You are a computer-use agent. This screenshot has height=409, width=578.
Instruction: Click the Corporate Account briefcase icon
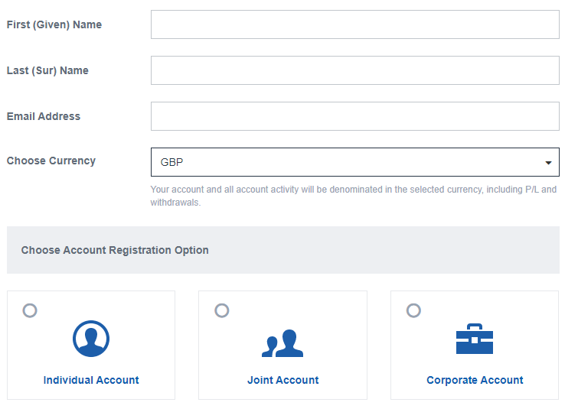pyautogui.click(x=475, y=339)
